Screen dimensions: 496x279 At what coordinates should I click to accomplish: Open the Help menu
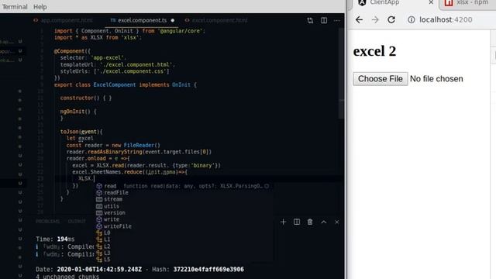pos(40,7)
